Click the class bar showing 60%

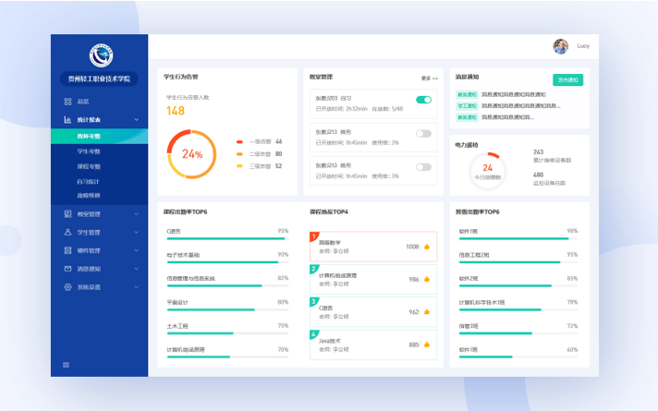coord(518,357)
